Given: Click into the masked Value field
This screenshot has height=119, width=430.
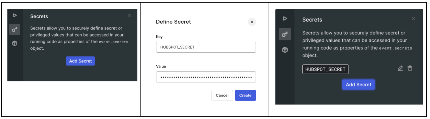Looking at the screenshot, I should (x=206, y=77).
